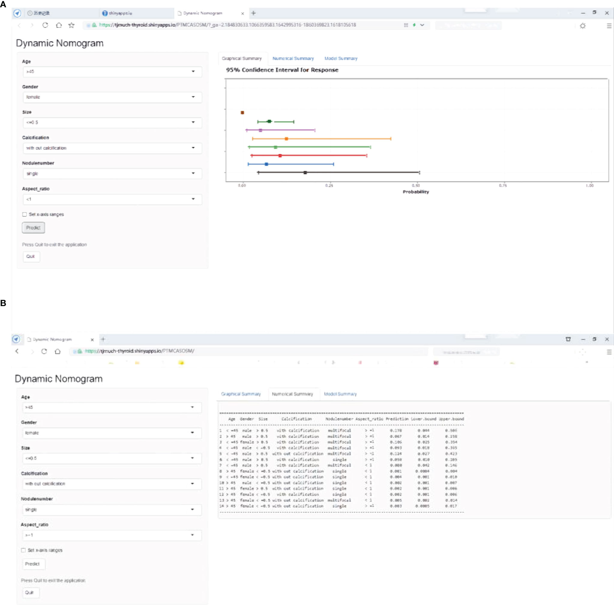Close Dynamic Nomogram tab in panel B
The height and width of the screenshot is (605, 614).
92,340
